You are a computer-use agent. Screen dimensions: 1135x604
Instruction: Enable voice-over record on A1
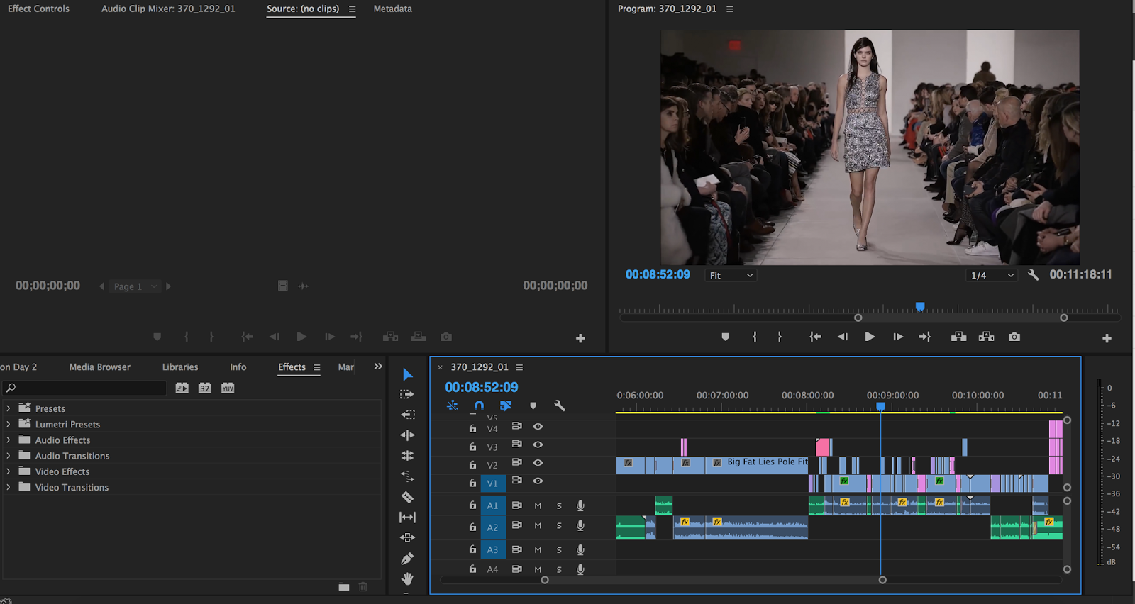580,505
